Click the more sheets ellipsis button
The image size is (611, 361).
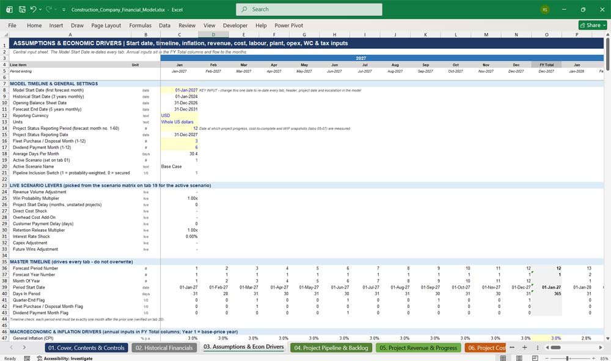(512, 348)
